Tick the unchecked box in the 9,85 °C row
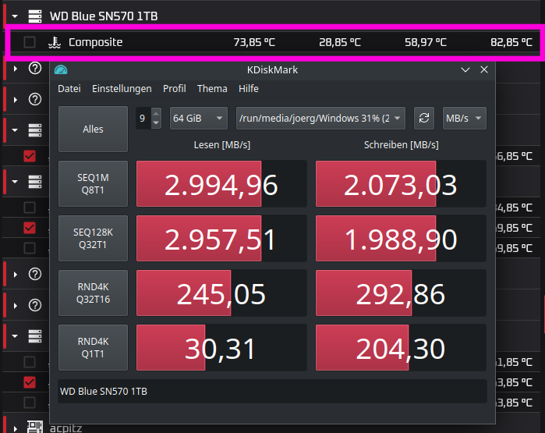 pyautogui.click(x=30, y=248)
